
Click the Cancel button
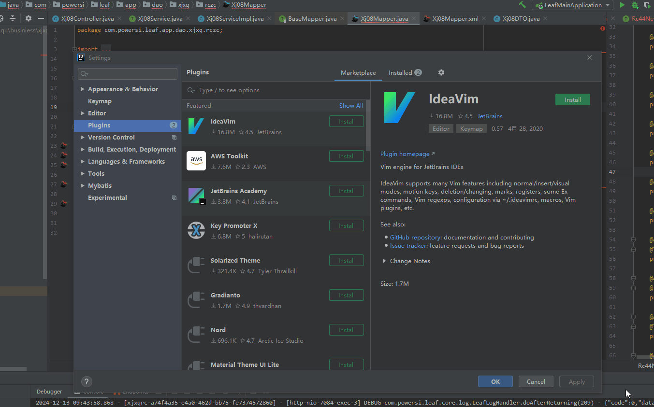click(x=536, y=381)
